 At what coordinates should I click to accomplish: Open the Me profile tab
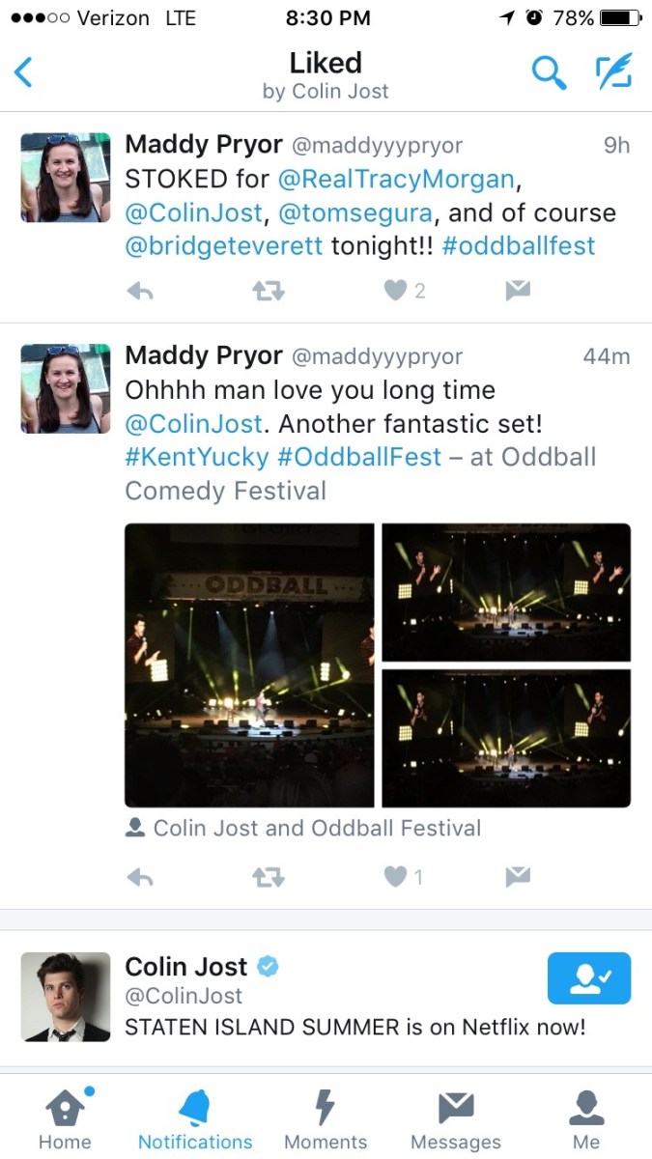(x=586, y=1119)
